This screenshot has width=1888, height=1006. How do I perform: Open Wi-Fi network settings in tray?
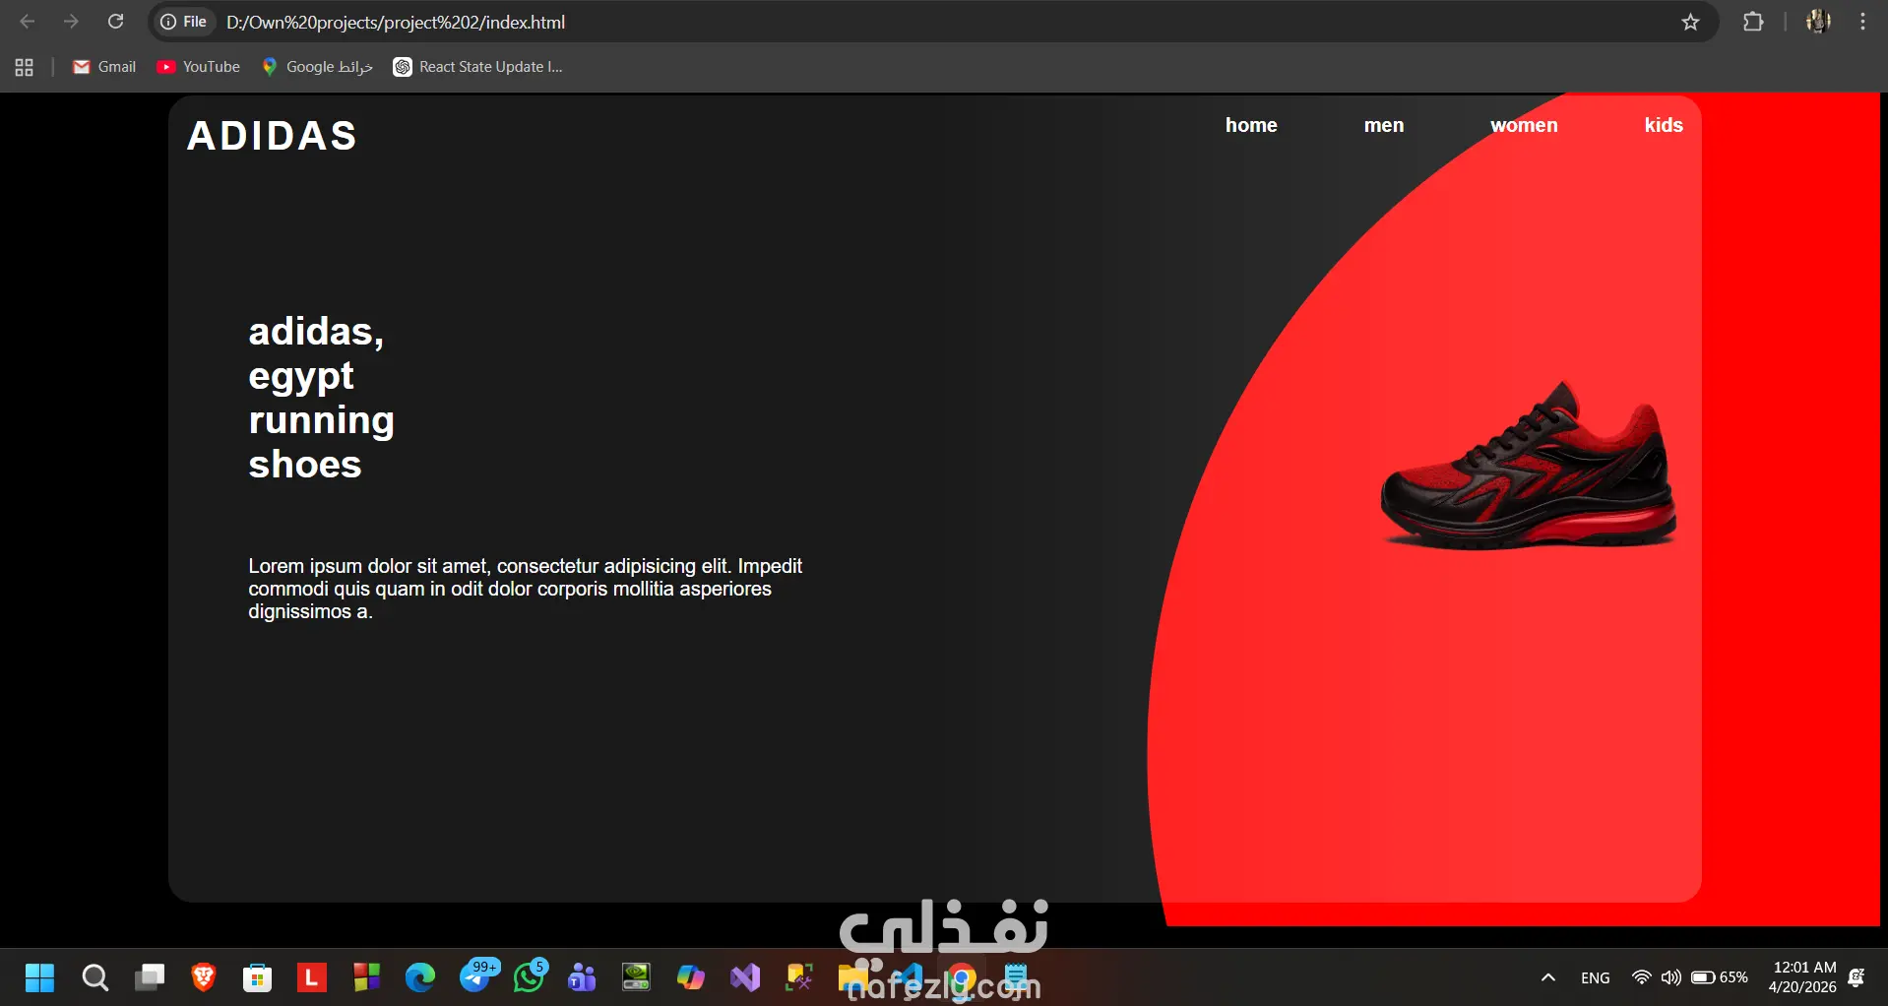pos(1641,977)
